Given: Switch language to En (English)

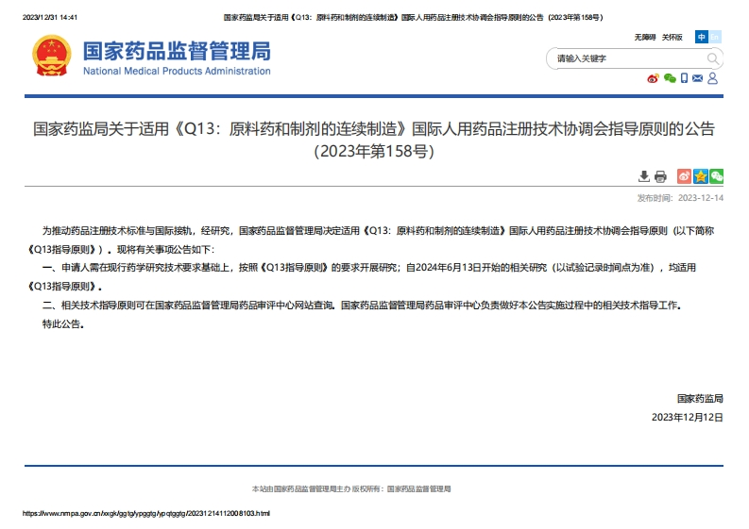Looking at the screenshot, I should point(715,37).
